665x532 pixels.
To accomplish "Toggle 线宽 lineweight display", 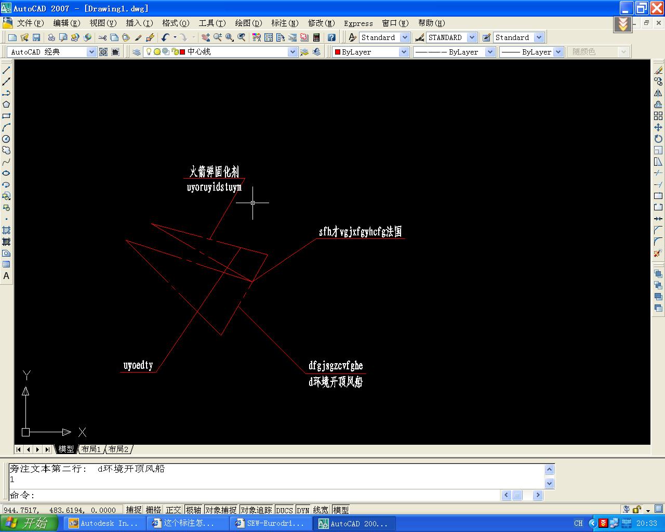I will click(321, 510).
